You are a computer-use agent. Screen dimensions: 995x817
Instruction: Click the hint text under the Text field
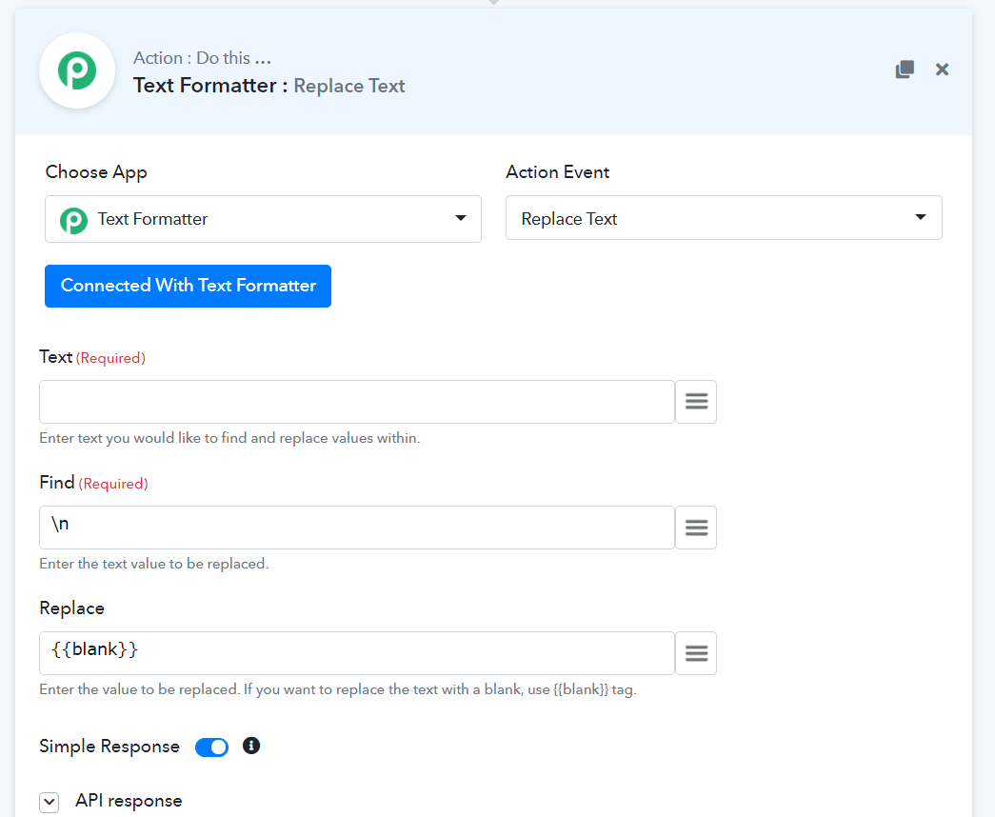pyautogui.click(x=229, y=438)
